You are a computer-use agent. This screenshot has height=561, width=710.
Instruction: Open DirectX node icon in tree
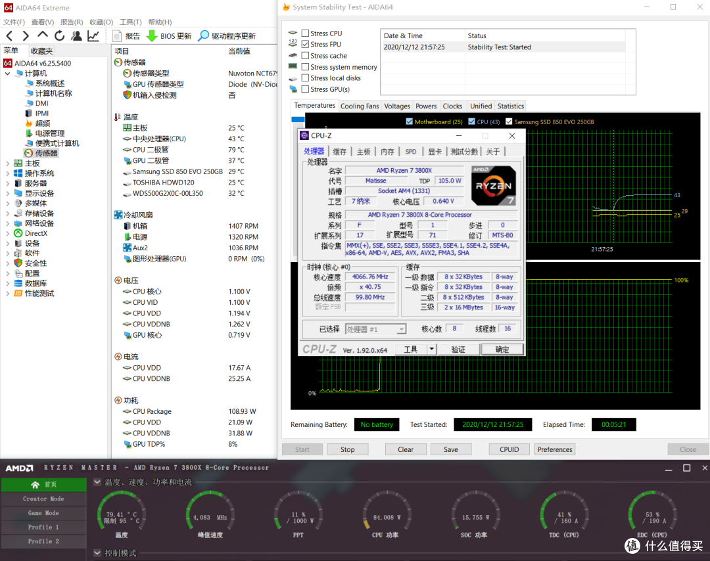click(x=18, y=233)
